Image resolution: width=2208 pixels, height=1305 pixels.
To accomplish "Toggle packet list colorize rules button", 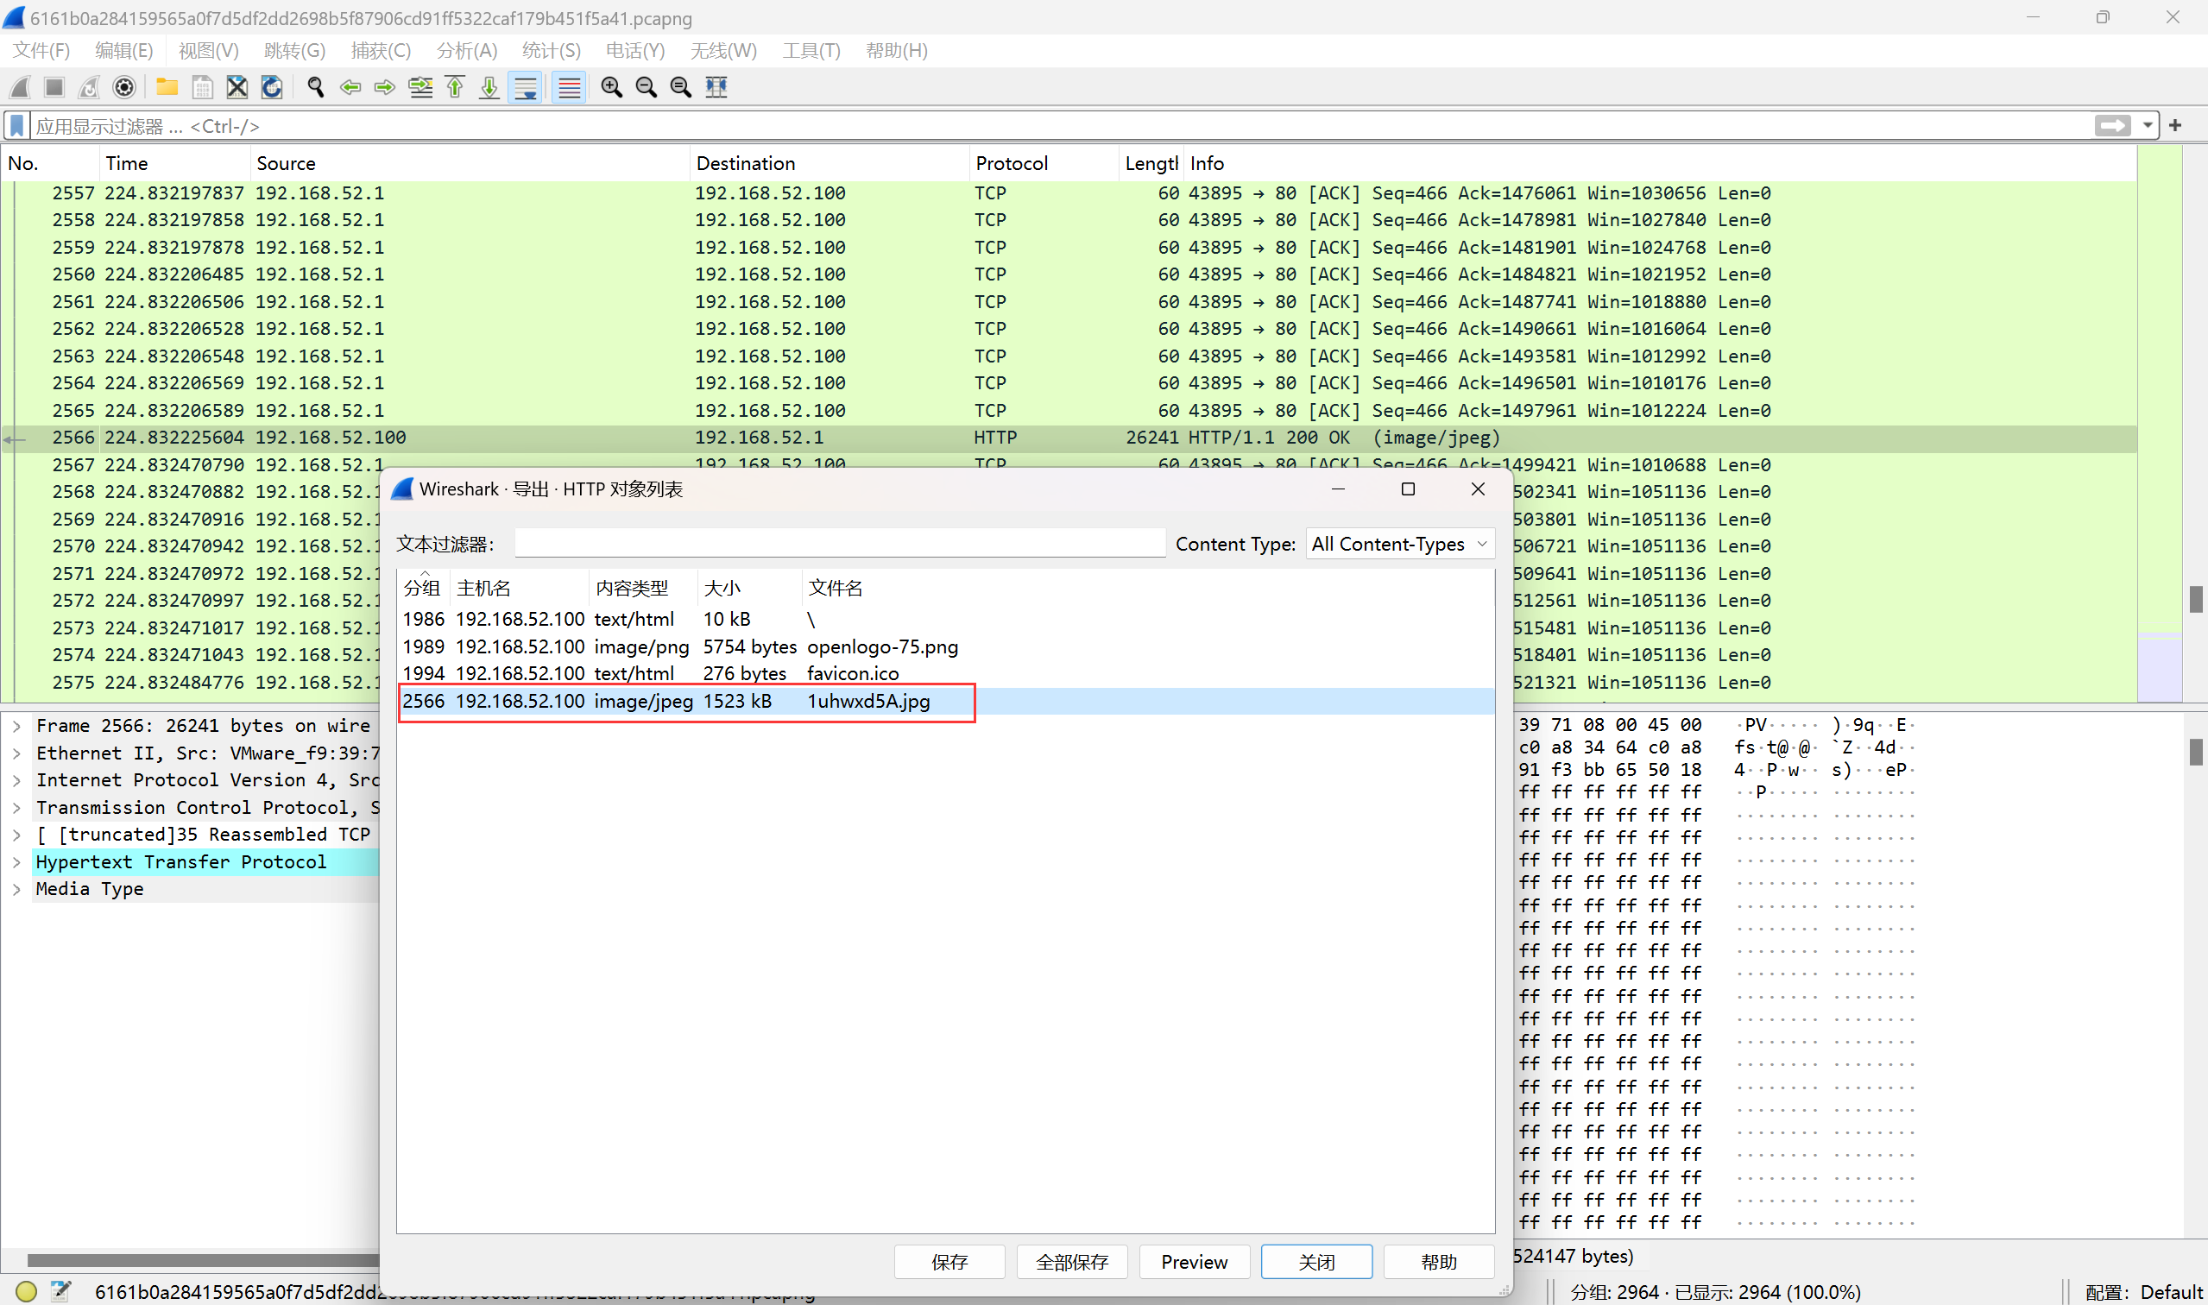I will [x=569, y=87].
